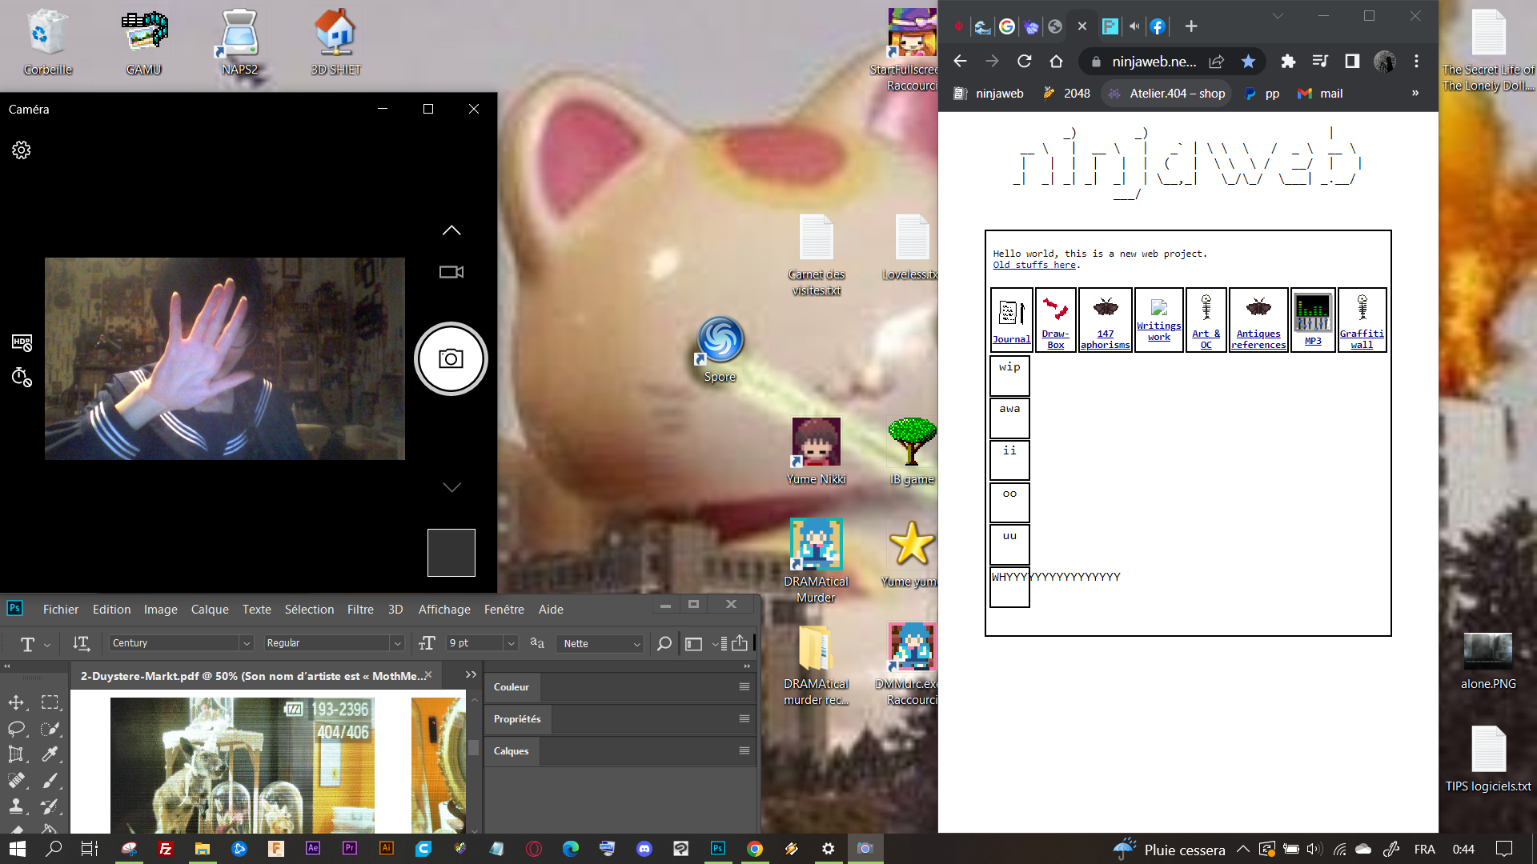Open Discord from taskbar

click(x=644, y=849)
